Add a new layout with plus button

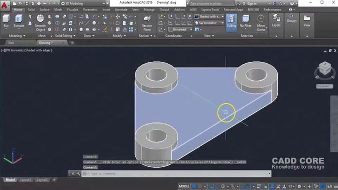pos(54,179)
